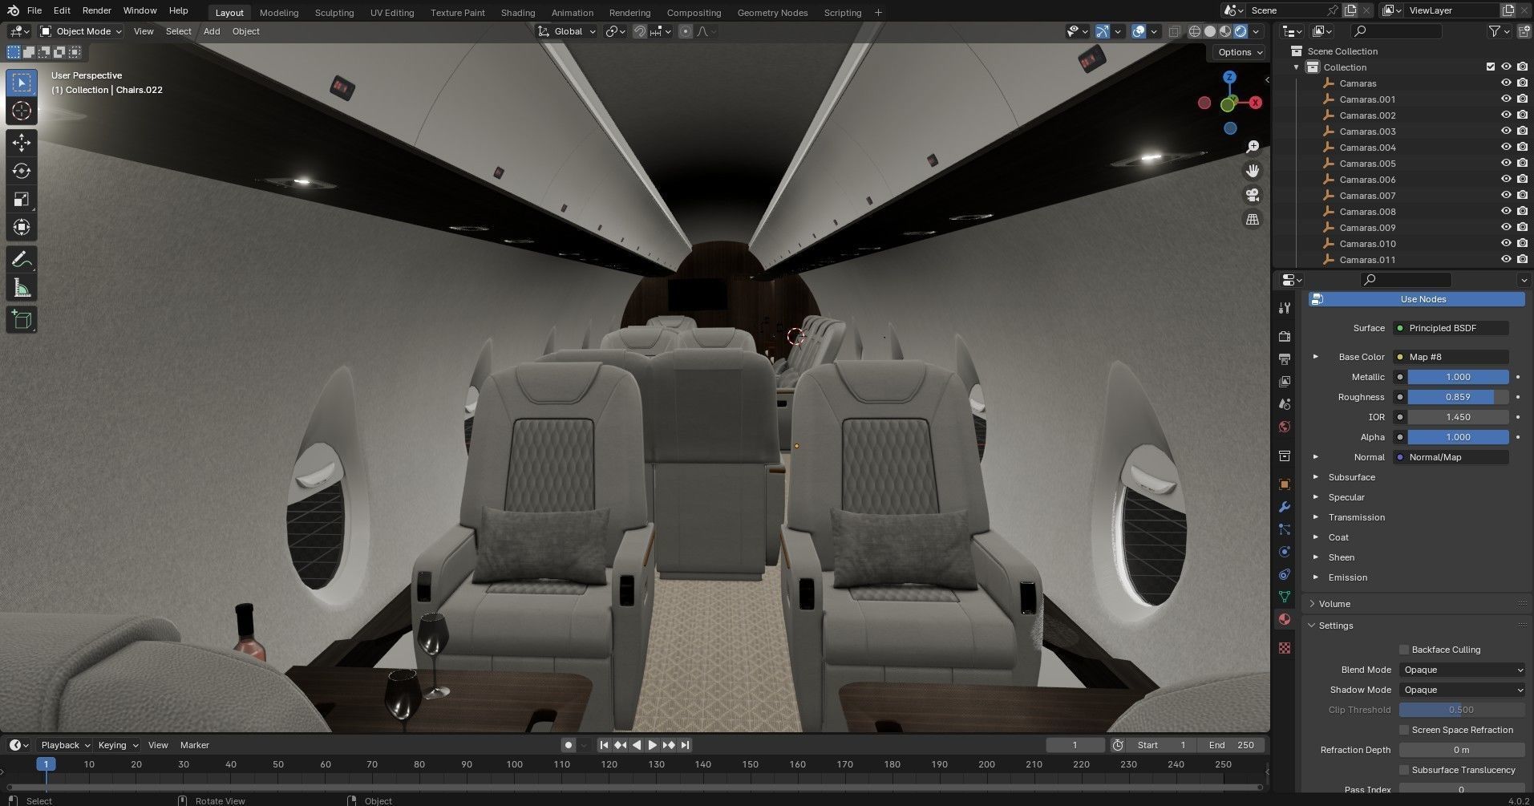Hide Camaras.007 in viewport
1534x806 pixels.
click(x=1505, y=196)
